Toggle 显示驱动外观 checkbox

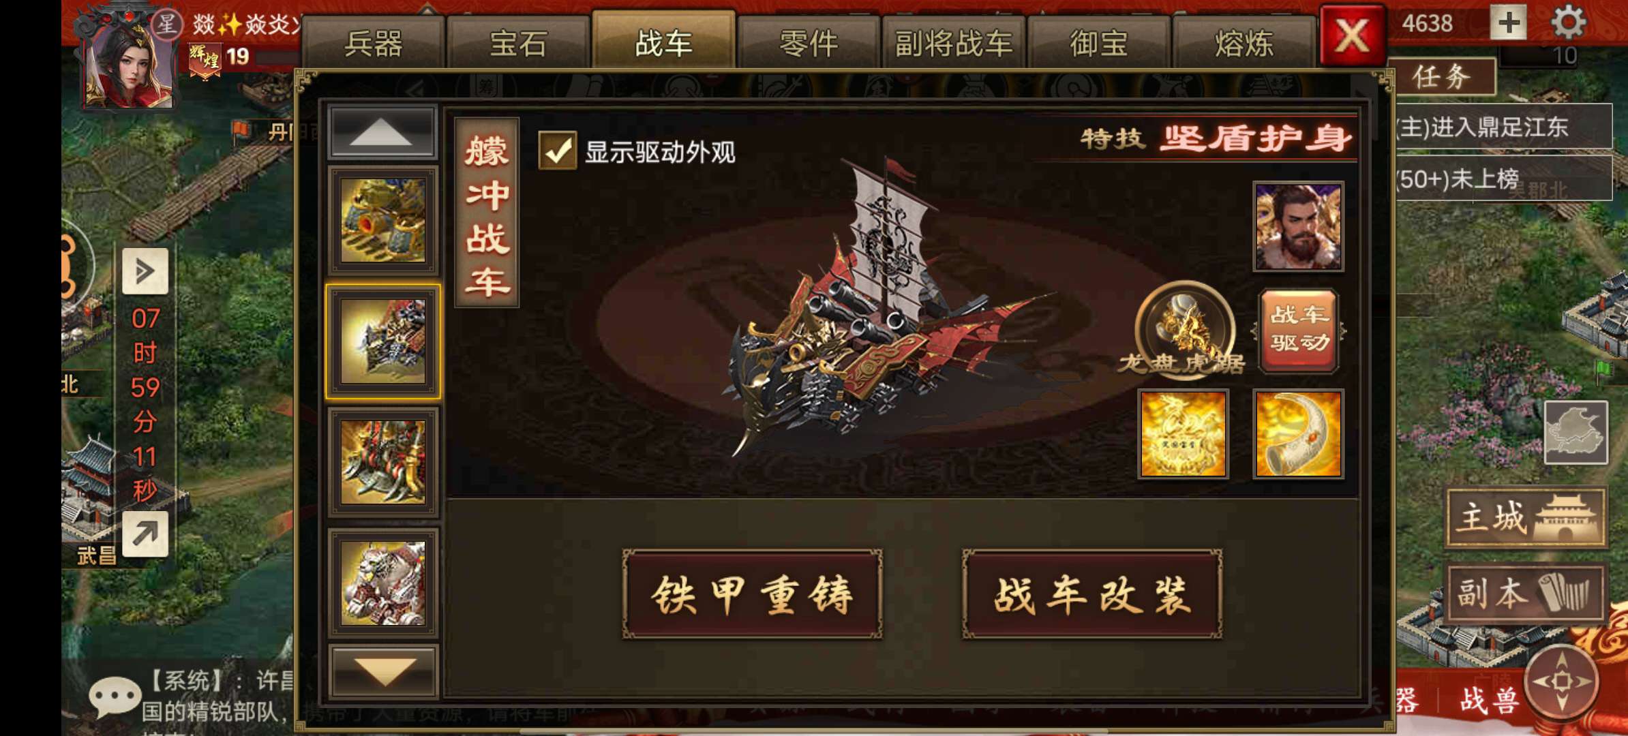(x=558, y=150)
